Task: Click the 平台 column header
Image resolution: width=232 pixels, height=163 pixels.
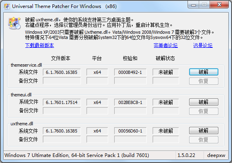Action: [97, 58]
